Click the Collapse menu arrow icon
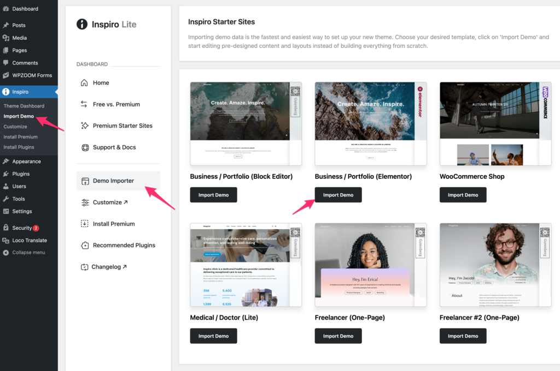The width and height of the screenshot is (560, 371). [x=5, y=253]
